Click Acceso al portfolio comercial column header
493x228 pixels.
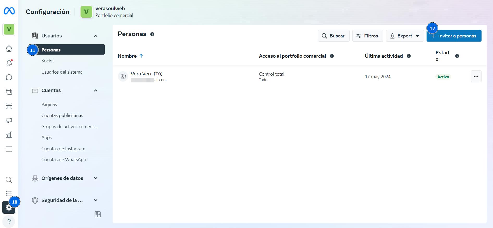pyautogui.click(x=292, y=56)
